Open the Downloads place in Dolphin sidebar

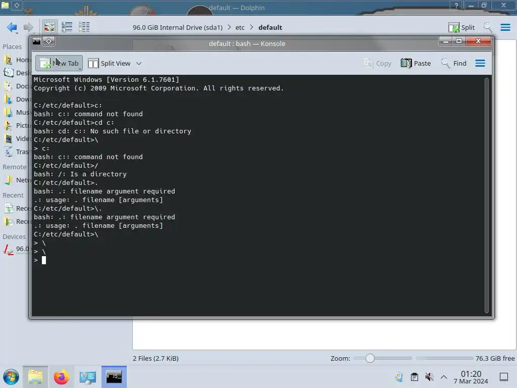click(x=17, y=100)
